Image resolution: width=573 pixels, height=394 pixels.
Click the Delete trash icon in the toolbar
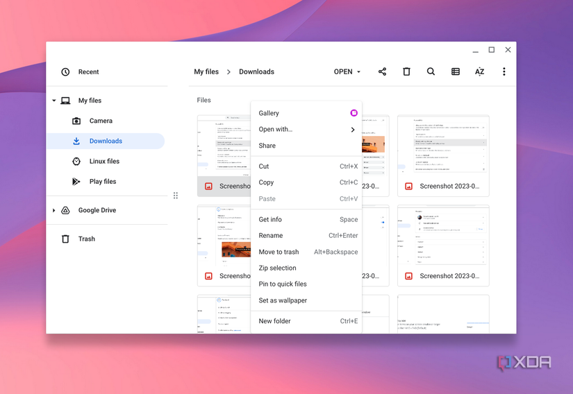(406, 71)
